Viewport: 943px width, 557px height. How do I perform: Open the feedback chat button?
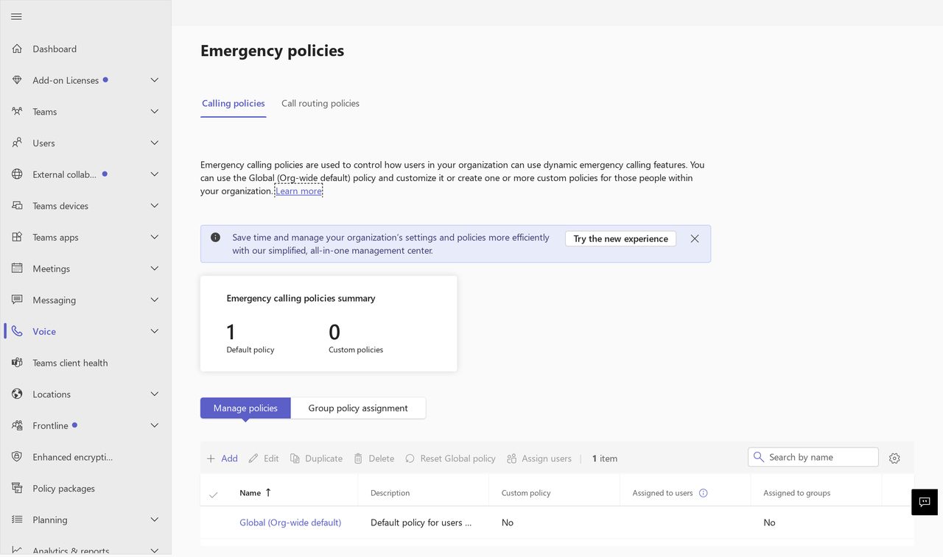(x=925, y=502)
